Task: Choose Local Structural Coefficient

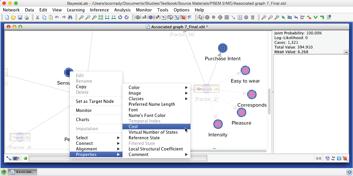Action: 156,149
